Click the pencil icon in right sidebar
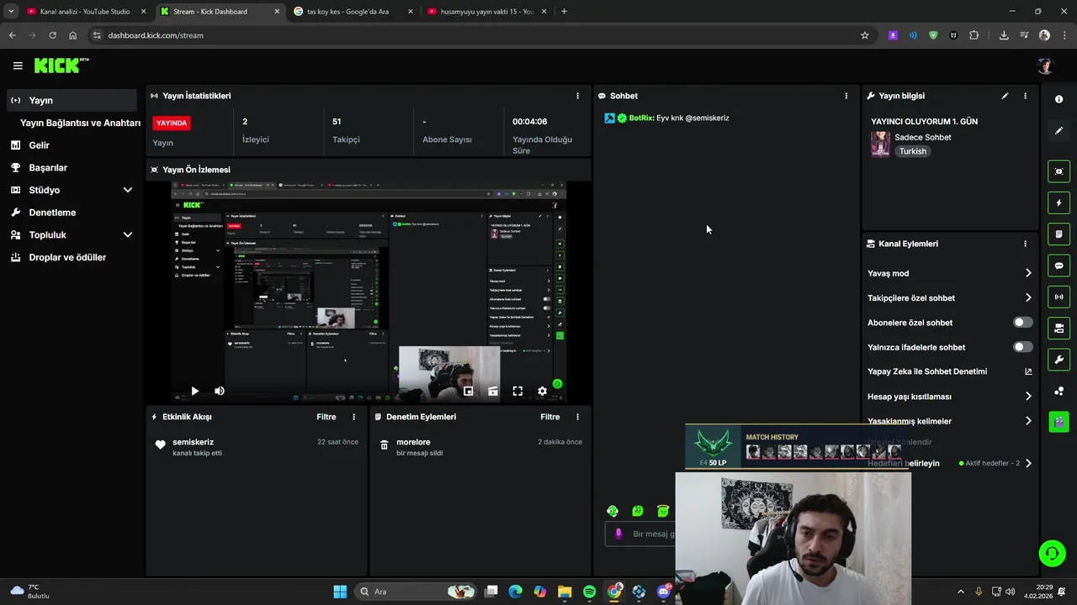 pyautogui.click(x=1058, y=130)
